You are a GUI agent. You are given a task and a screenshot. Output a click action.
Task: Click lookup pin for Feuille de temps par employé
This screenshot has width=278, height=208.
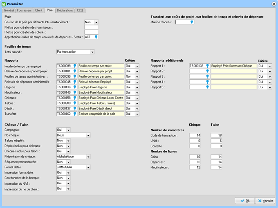pos(75,66)
